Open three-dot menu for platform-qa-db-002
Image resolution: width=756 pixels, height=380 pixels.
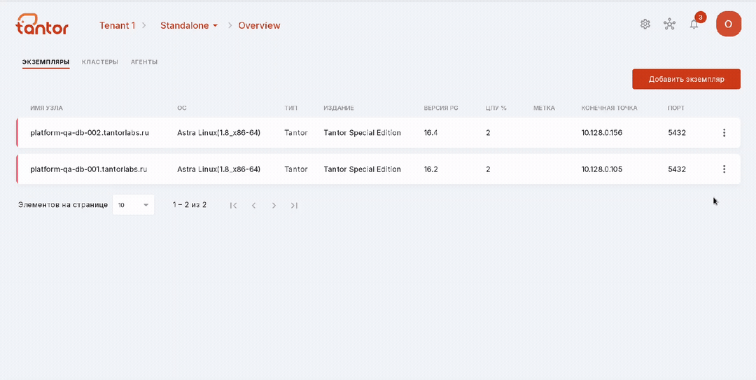724,132
